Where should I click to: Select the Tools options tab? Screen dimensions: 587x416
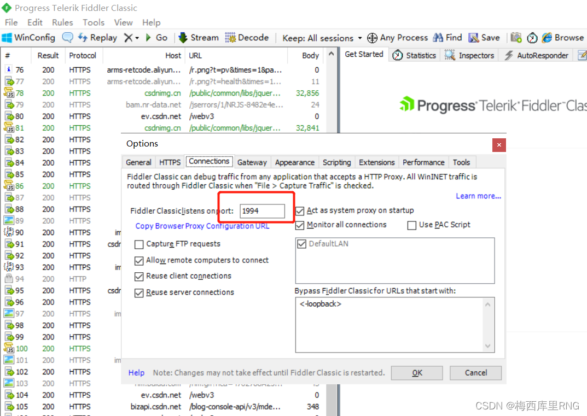click(461, 162)
